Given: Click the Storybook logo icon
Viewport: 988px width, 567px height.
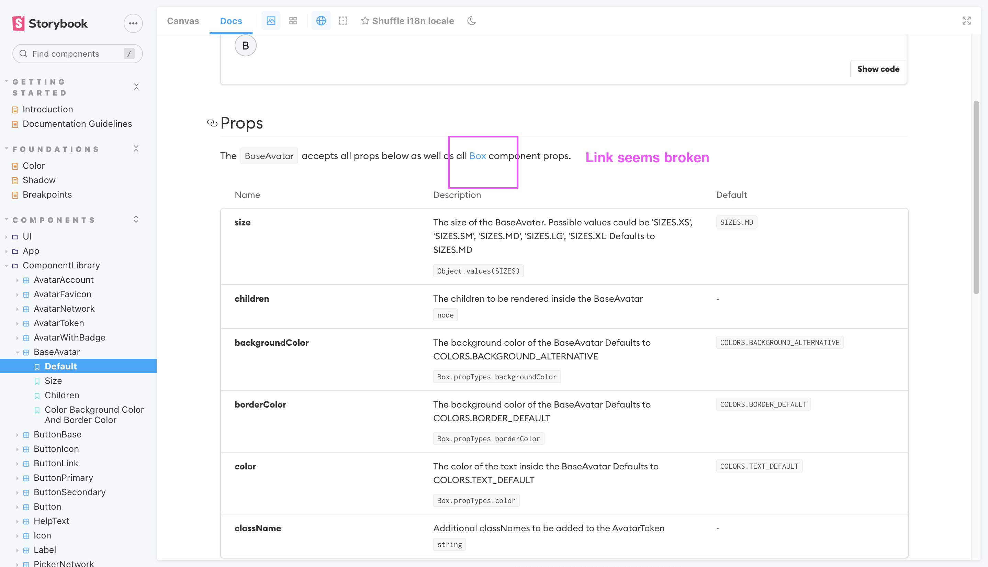Looking at the screenshot, I should (18, 23).
